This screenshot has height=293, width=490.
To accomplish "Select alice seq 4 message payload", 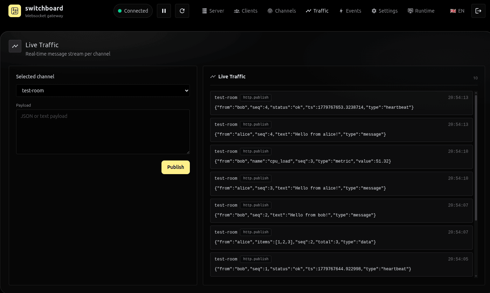I will pyautogui.click(x=300, y=134).
